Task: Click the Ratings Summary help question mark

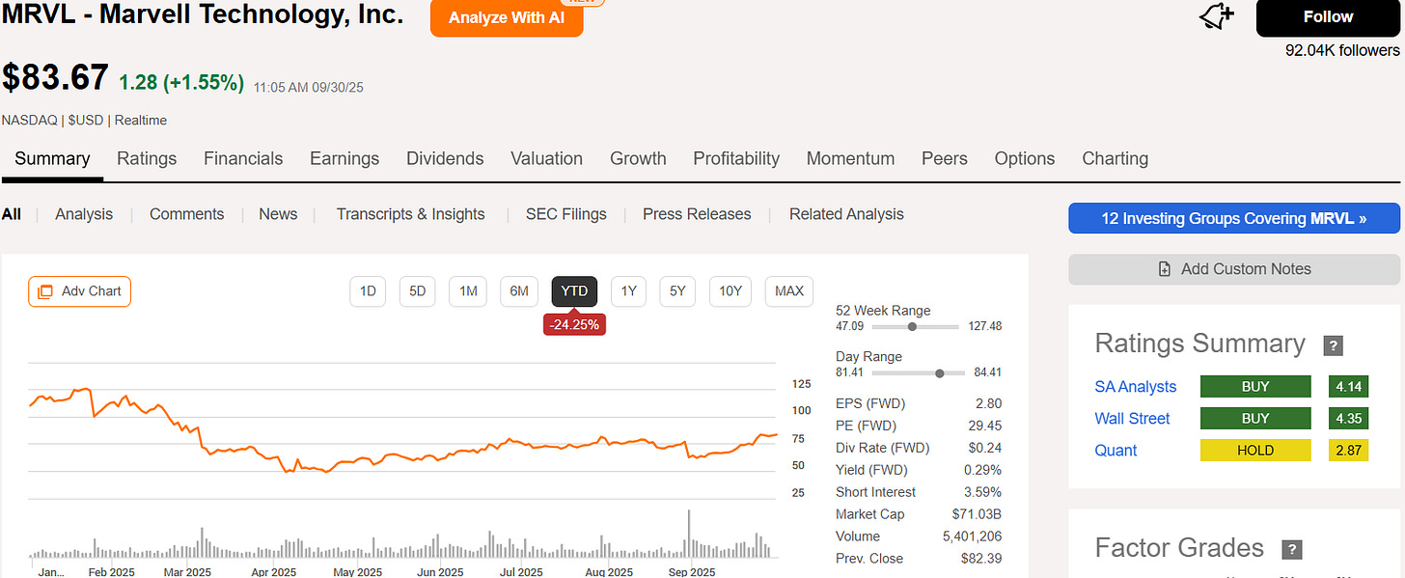Action: (1333, 345)
